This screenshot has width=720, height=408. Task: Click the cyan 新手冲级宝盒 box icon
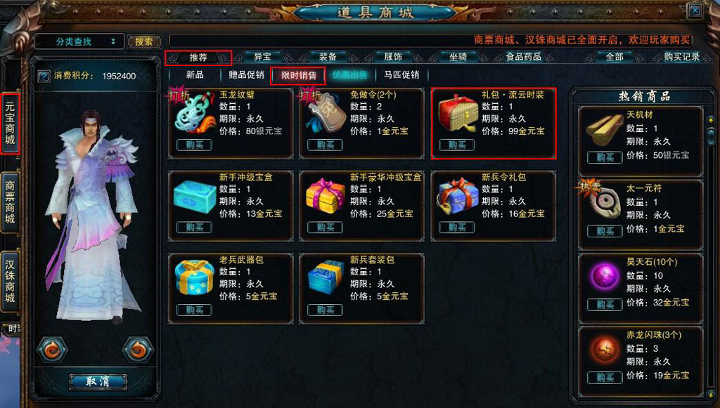point(195,197)
